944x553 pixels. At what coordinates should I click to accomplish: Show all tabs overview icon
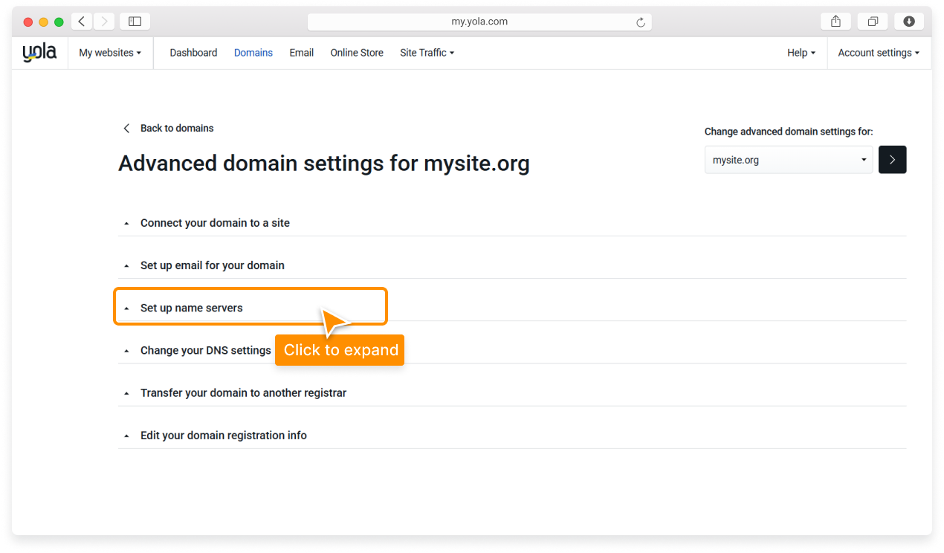(873, 22)
